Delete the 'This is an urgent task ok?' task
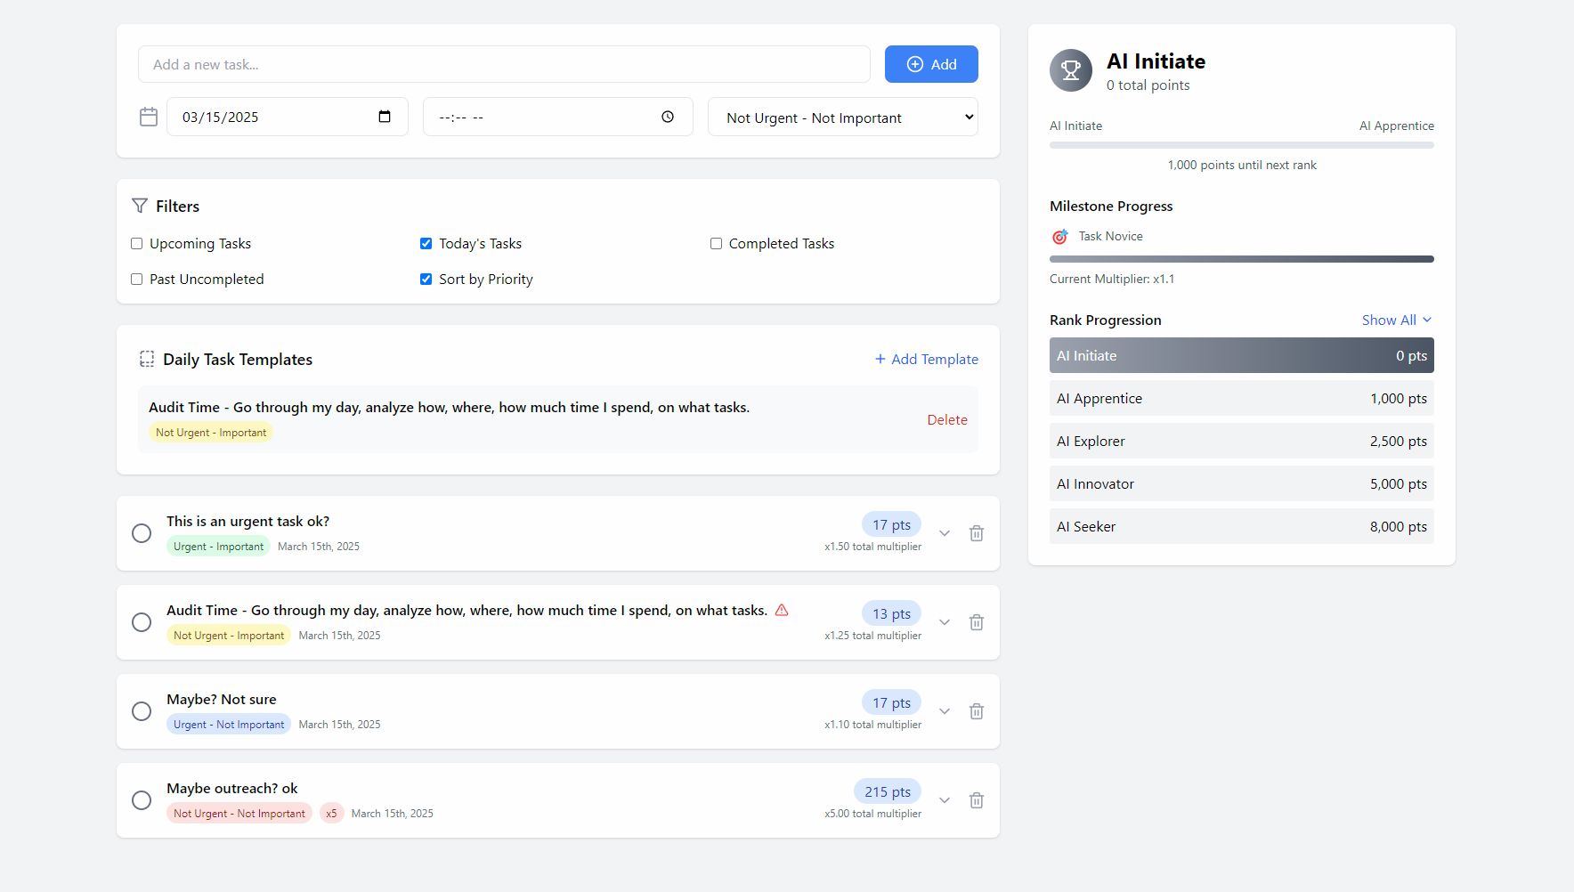1574x892 pixels. tap(977, 533)
